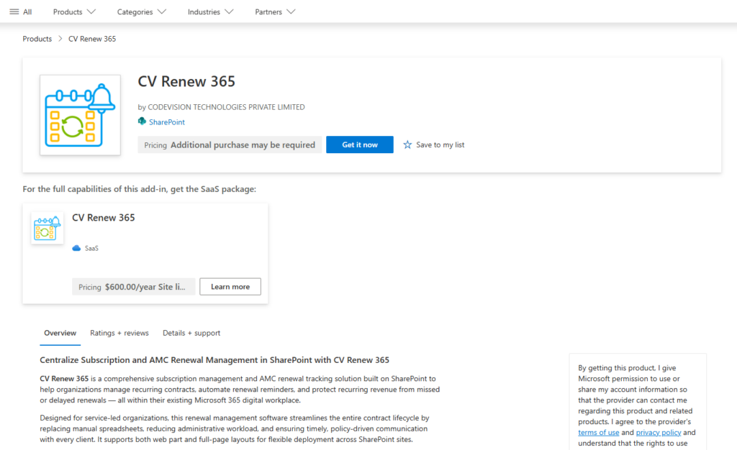Click the CV Renew 365 main page title
Viewport: 737px width, 450px height.
tap(186, 81)
